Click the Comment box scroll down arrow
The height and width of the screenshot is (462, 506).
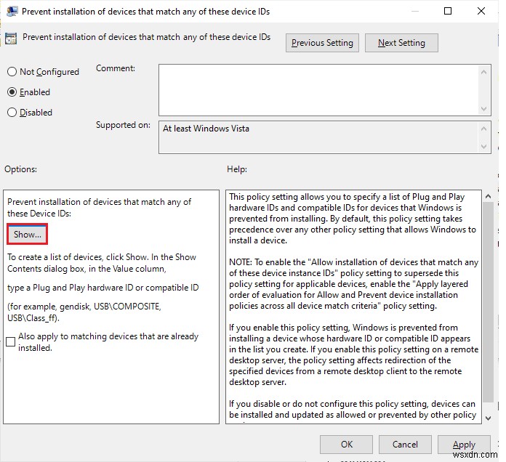(483, 109)
